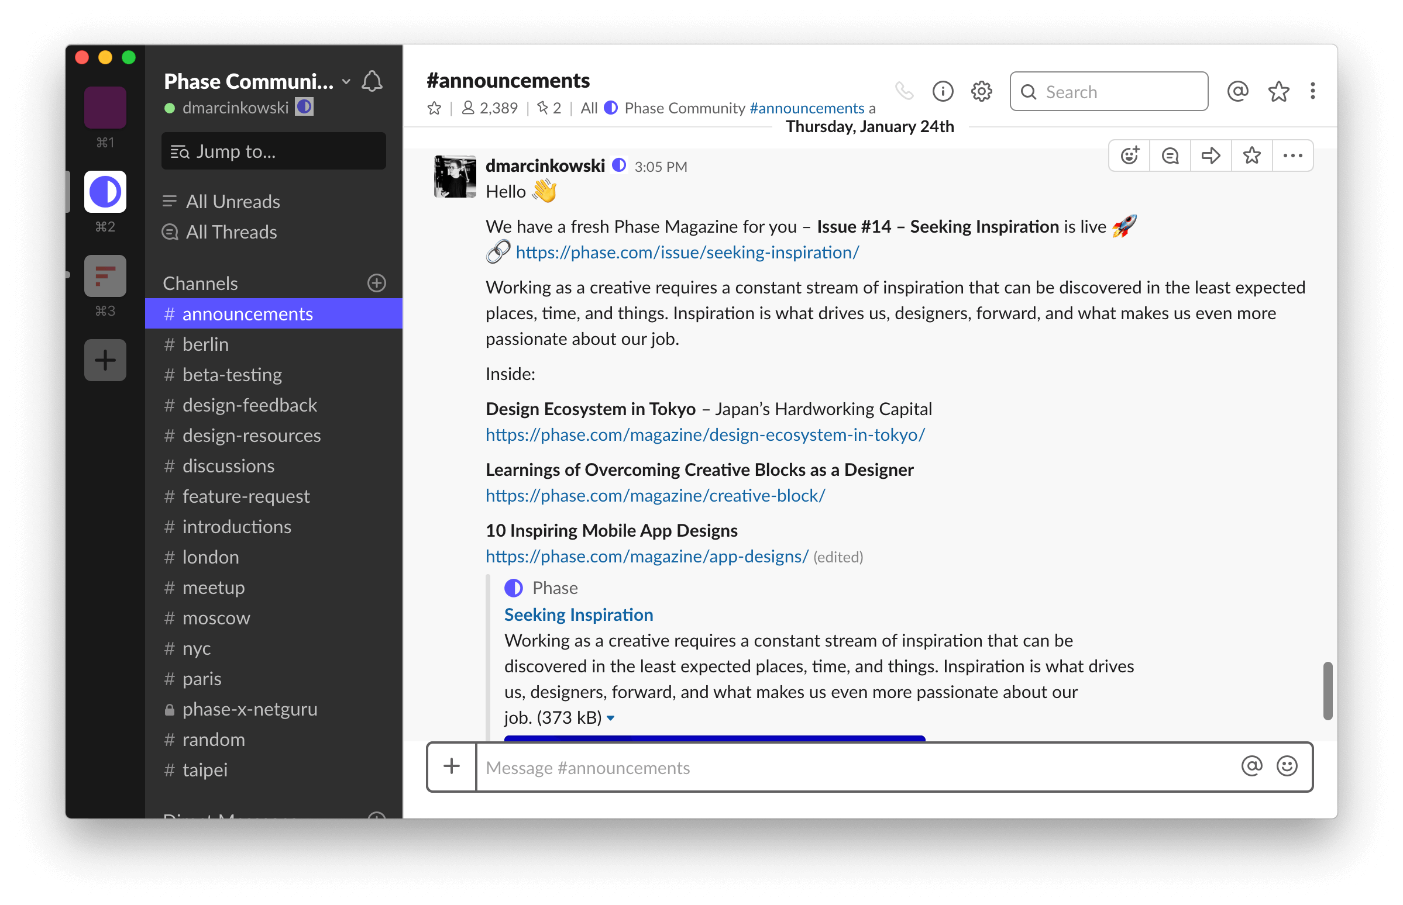Open All Threads
The height and width of the screenshot is (905, 1403).
[220, 232]
